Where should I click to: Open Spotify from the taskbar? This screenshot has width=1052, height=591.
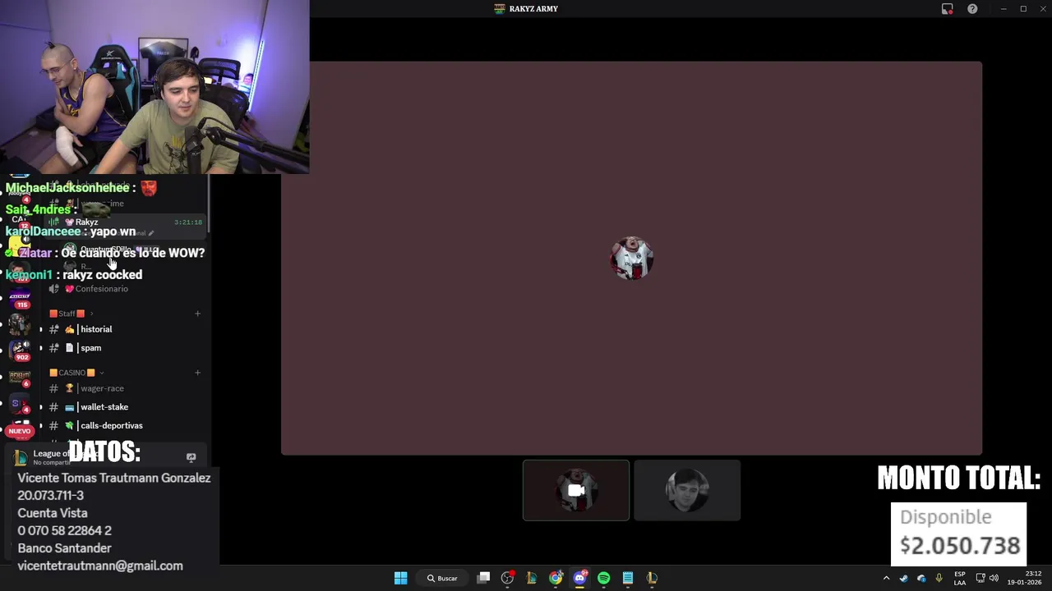tap(604, 578)
